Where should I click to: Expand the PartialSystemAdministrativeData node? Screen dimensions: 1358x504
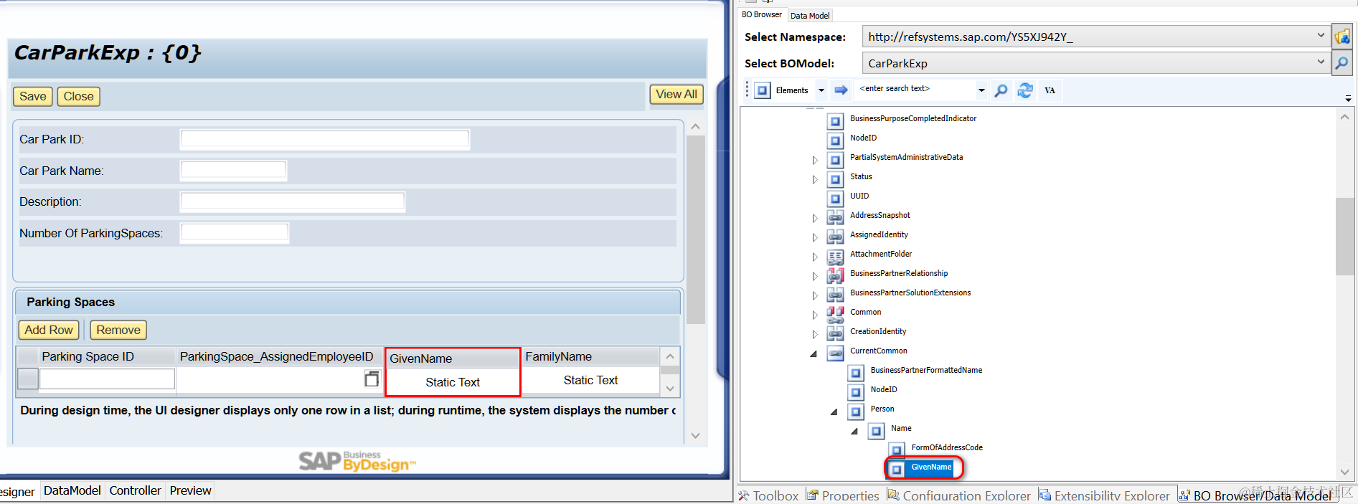pyautogui.click(x=815, y=160)
